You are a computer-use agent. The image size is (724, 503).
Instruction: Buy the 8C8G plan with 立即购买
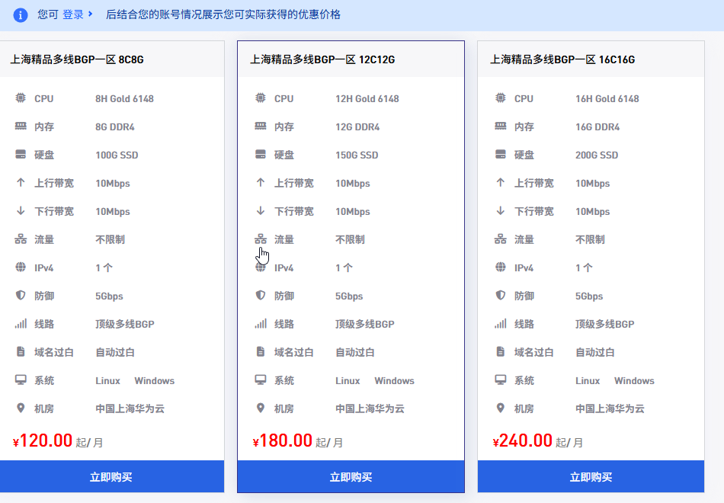pyautogui.click(x=111, y=477)
